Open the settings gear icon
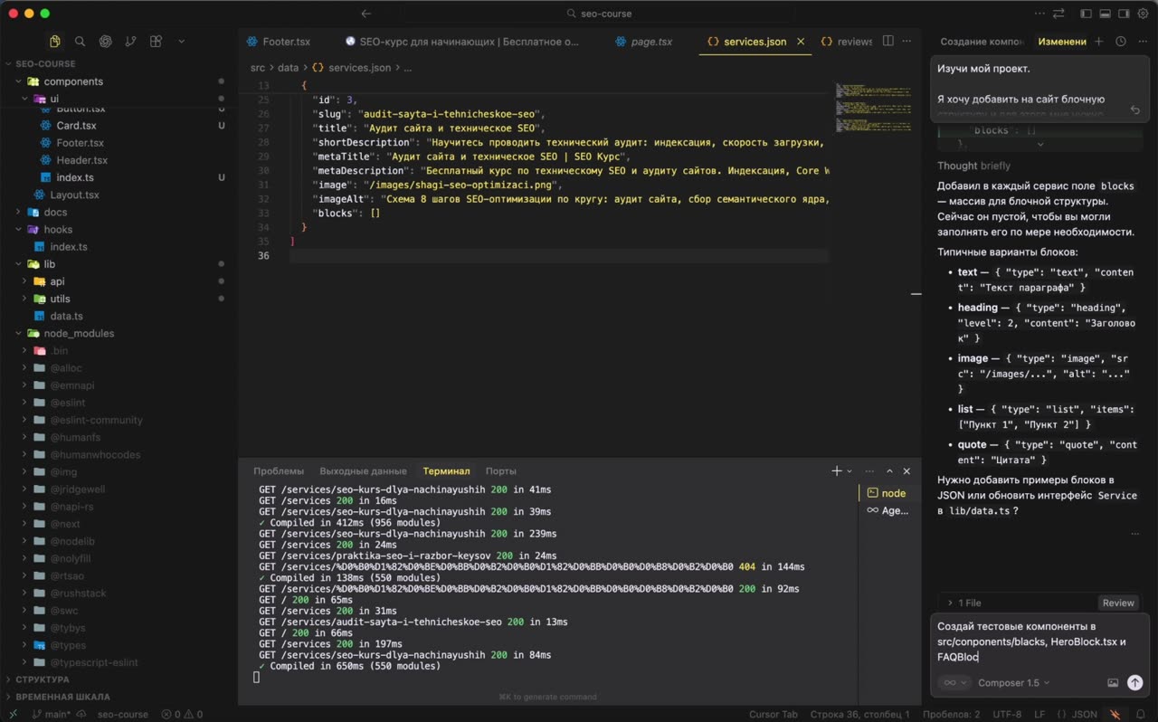Viewport: 1158px width, 722px height. click(x=1143, y=14)
